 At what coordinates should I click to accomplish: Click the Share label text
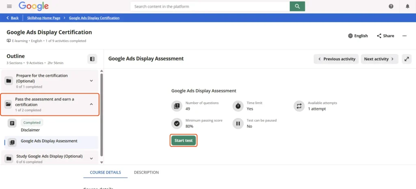tap(388, 36)
